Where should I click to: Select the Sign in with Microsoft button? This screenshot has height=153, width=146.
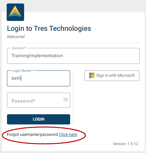[x=112, y=76]
